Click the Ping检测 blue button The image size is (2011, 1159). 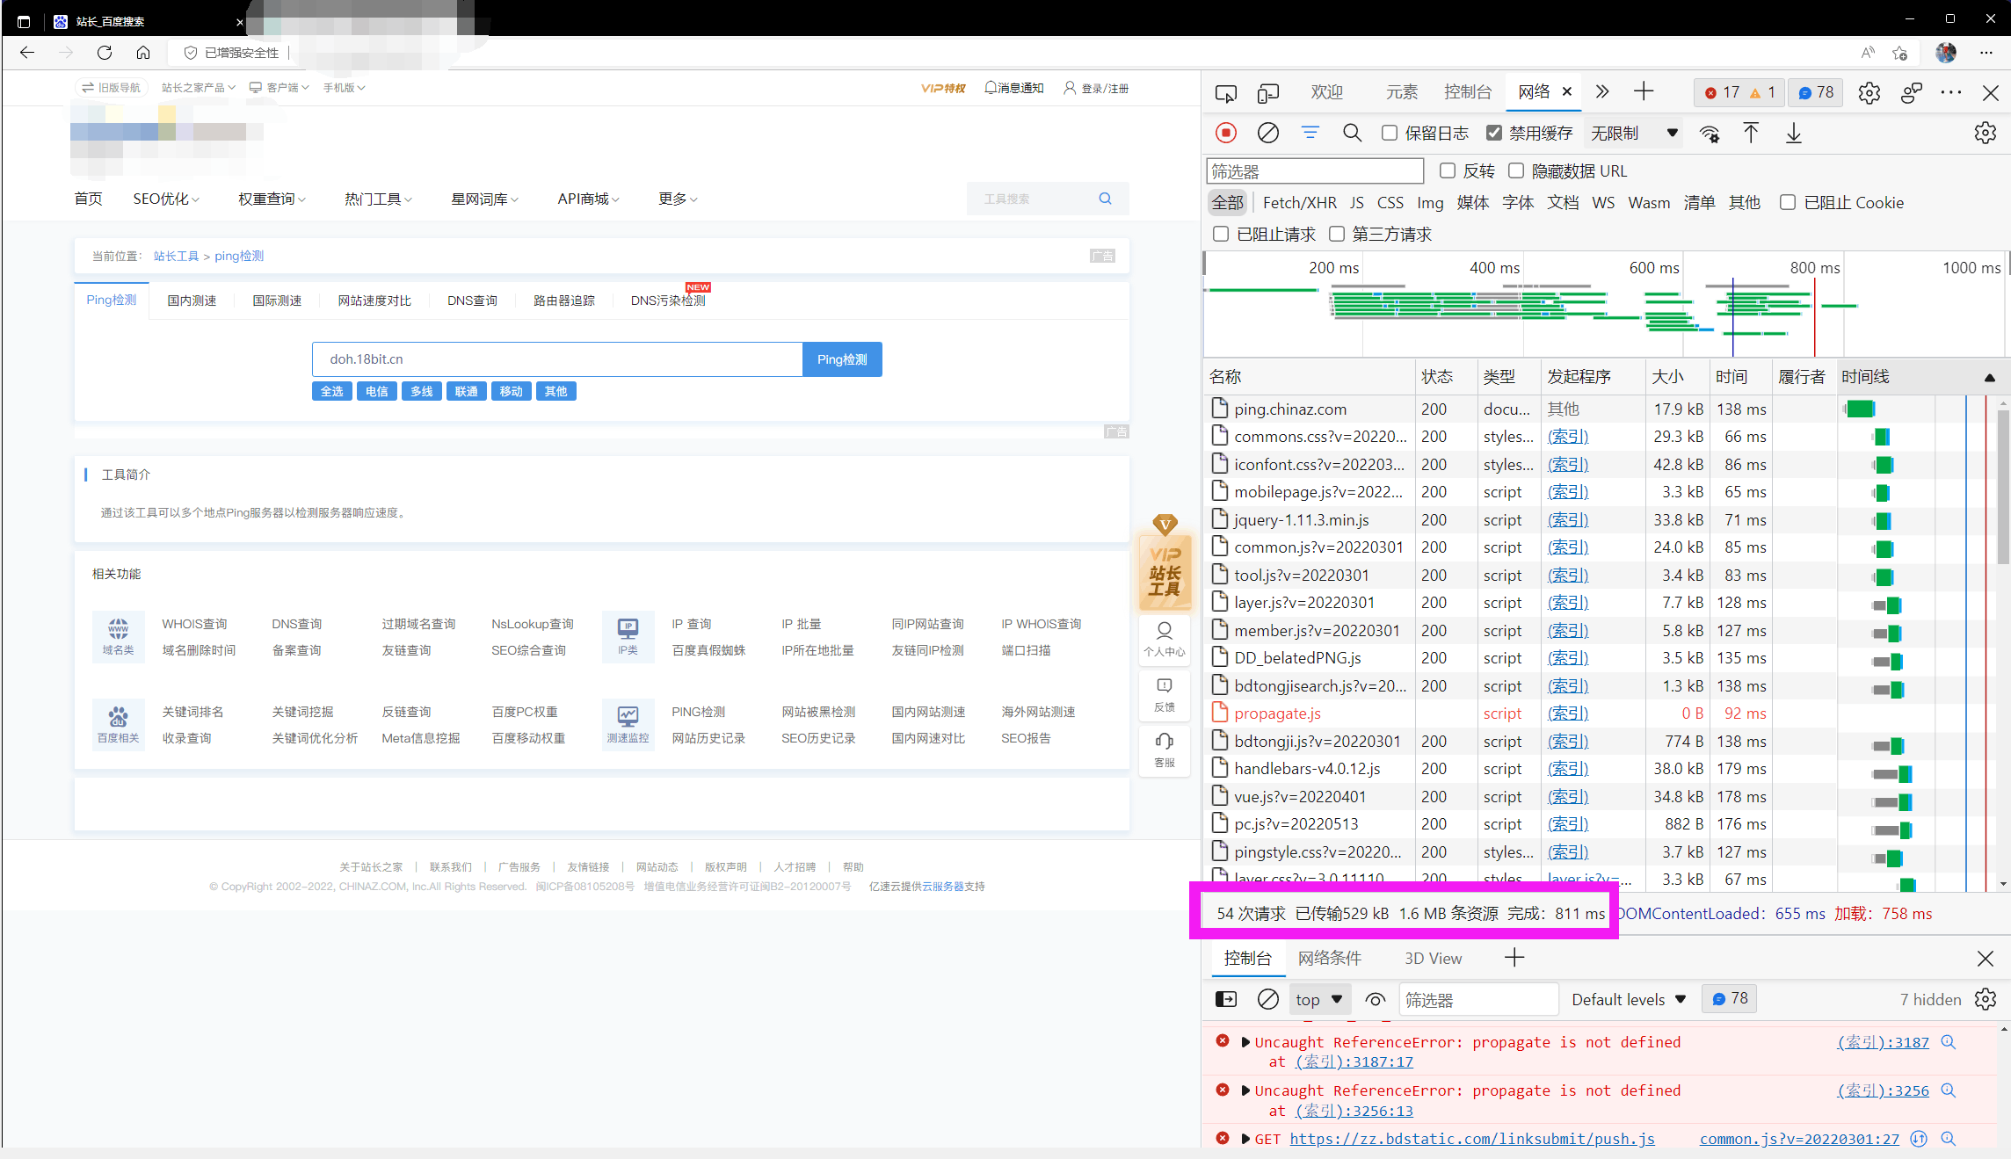click(841, 359)
